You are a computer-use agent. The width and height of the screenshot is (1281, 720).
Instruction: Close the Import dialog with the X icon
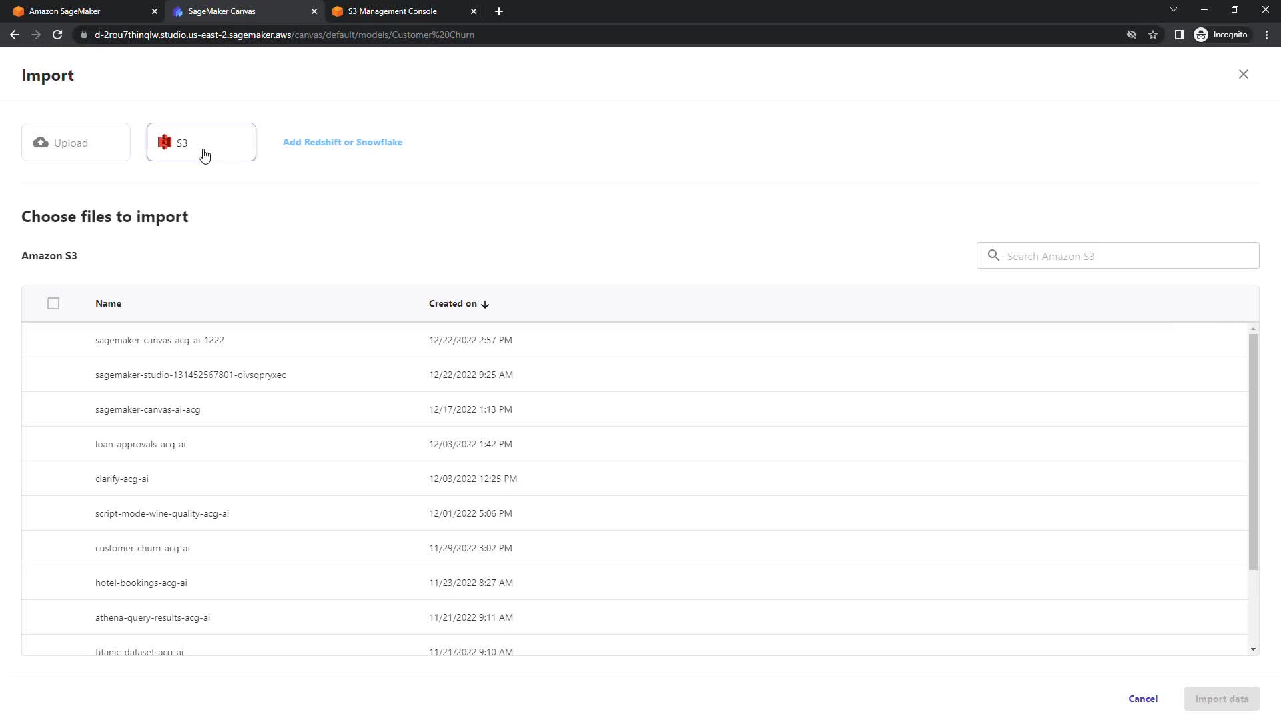(1243, 74)
